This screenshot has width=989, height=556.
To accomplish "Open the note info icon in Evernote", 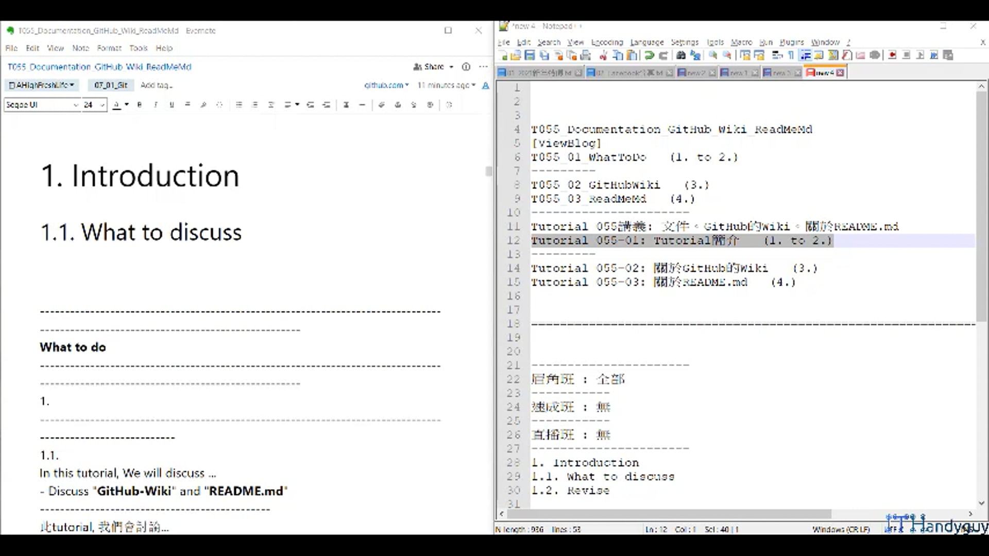I will coord(466,66).
